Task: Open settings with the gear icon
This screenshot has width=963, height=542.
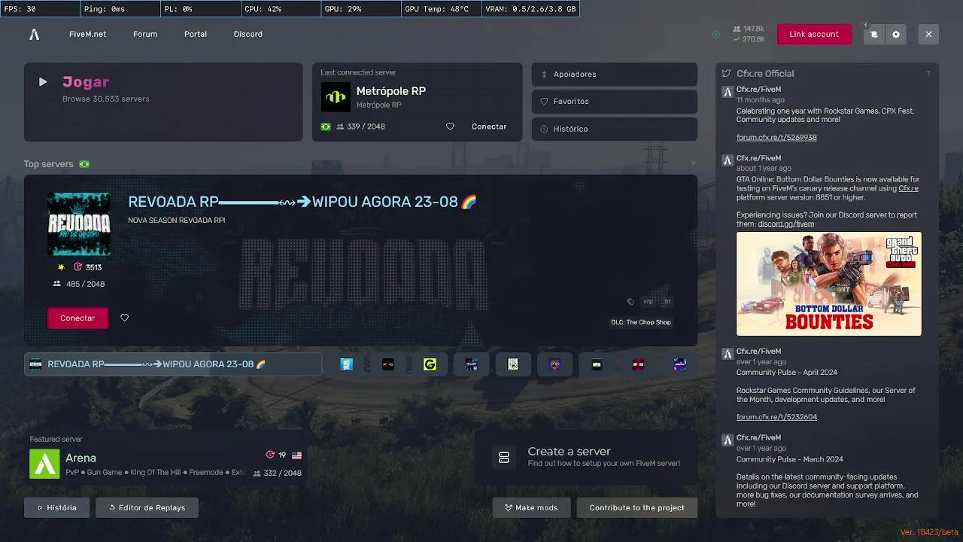Action: pos(896,34)
